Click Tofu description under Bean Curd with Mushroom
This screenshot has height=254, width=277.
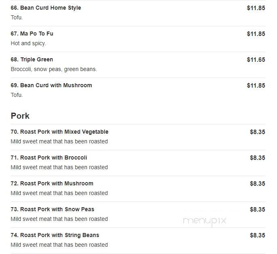point(17,95)
